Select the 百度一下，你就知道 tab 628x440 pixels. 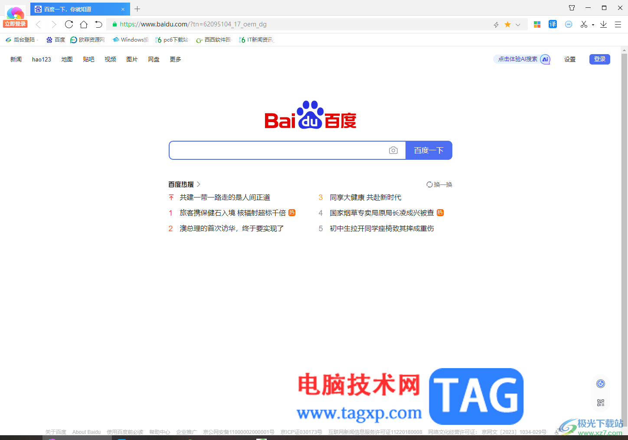coord(80,9)
